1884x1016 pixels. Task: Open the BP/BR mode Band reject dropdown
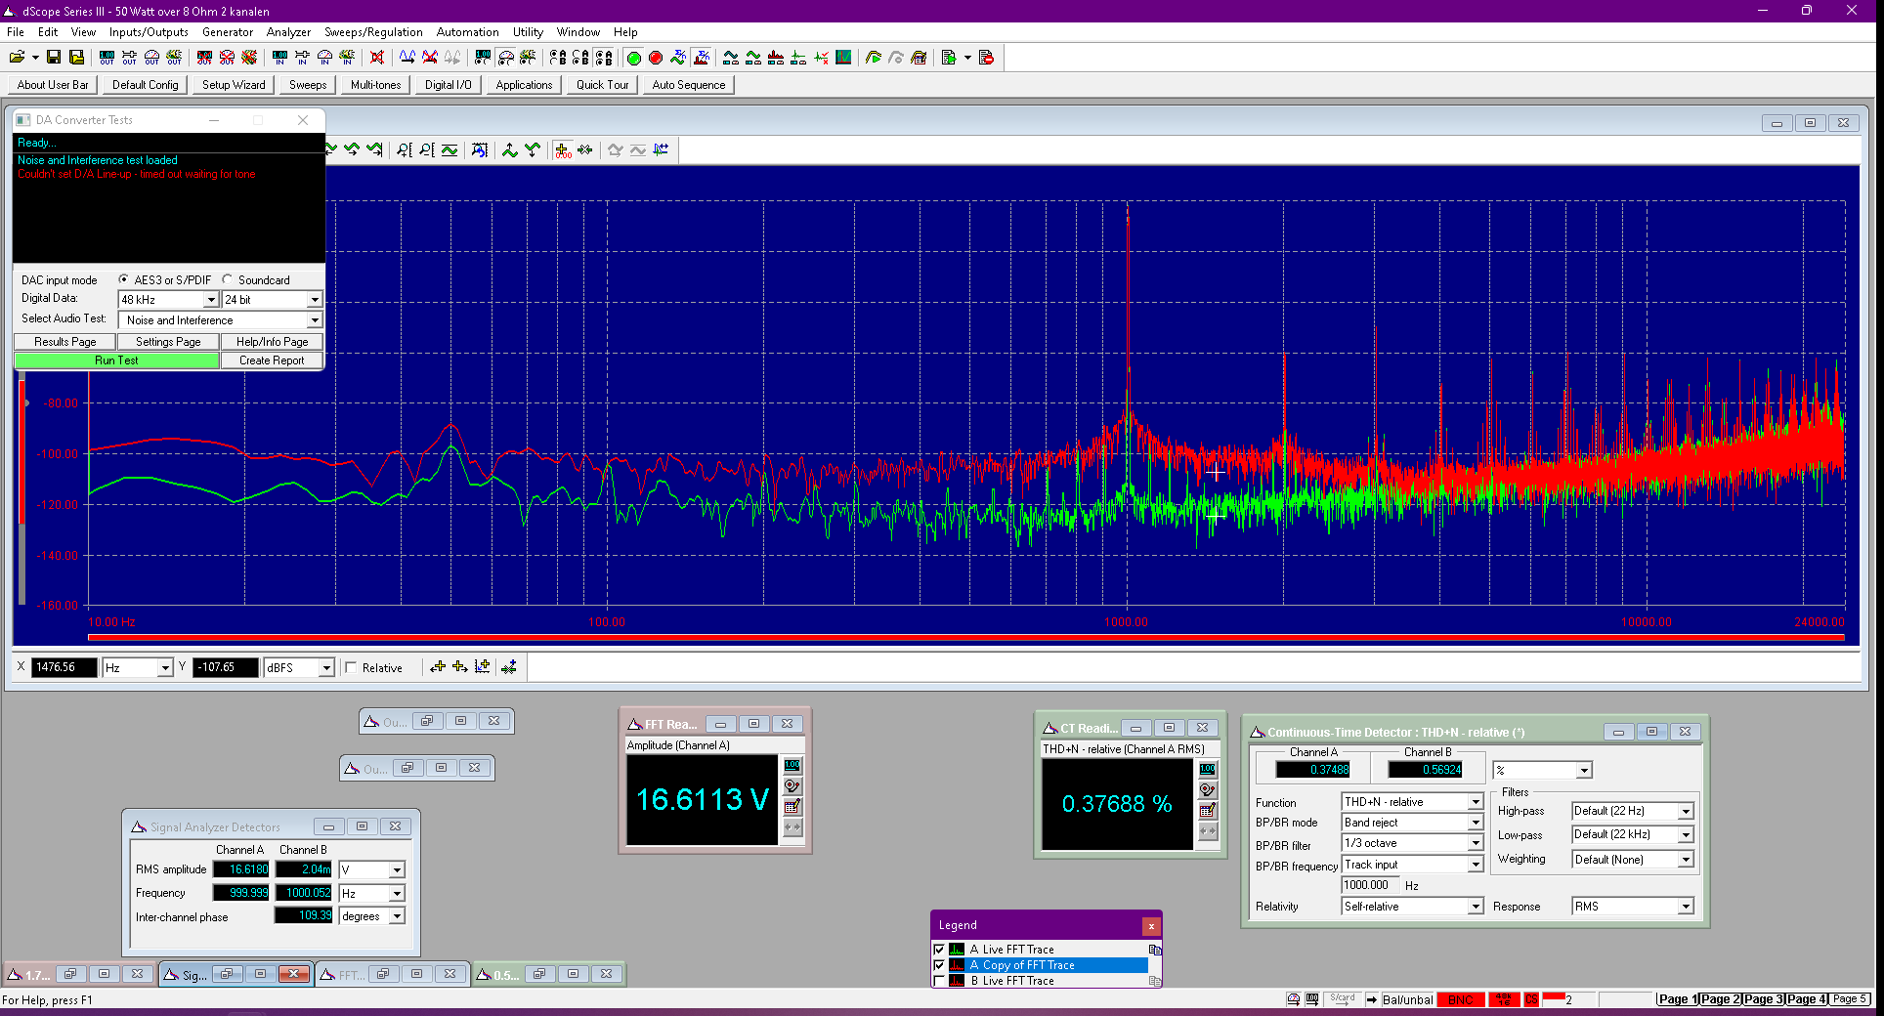1476,823
